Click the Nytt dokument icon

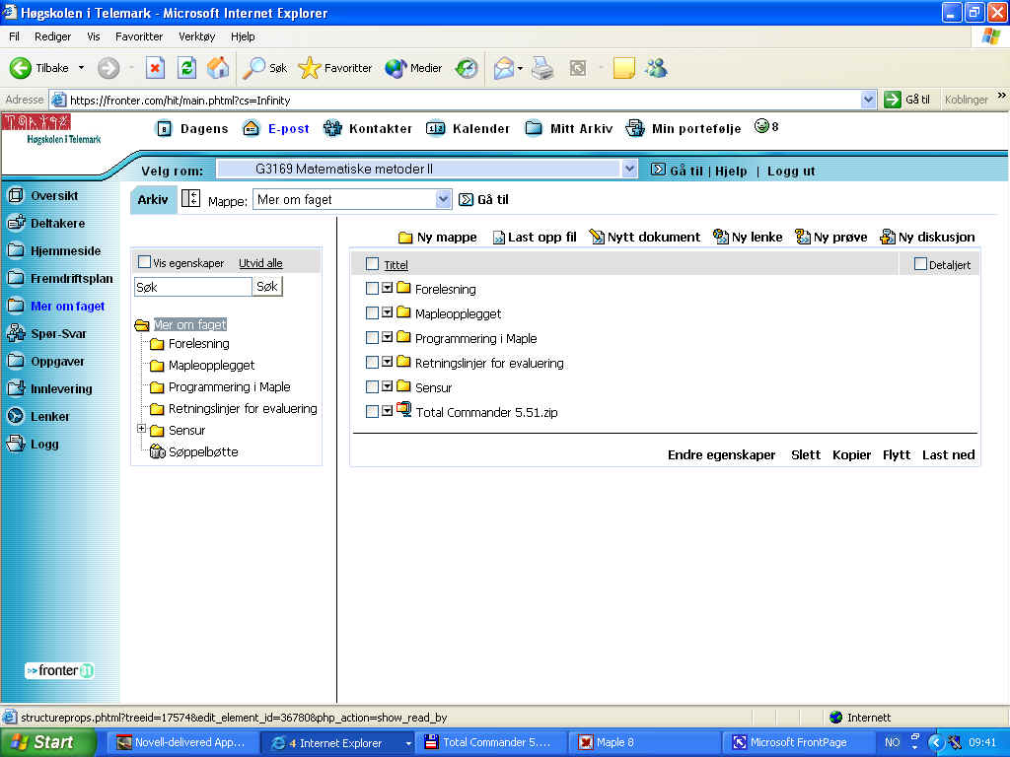point(597,237)
